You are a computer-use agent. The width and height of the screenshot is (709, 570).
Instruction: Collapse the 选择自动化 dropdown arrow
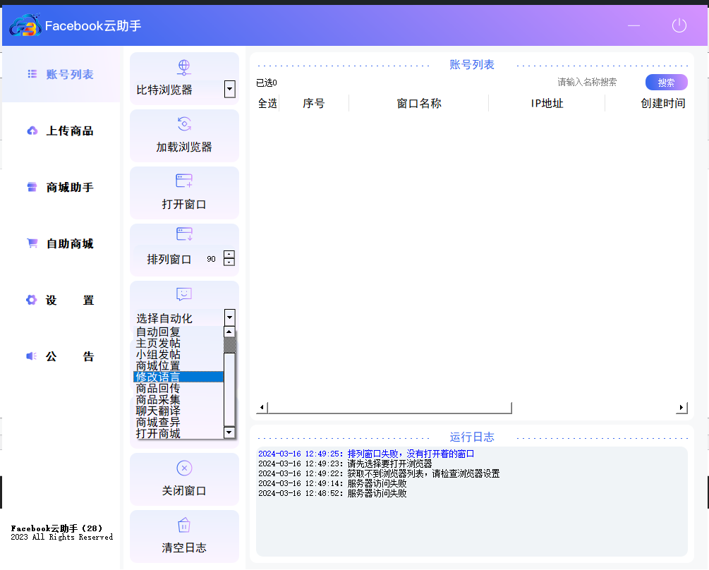[x=229, y=317]
